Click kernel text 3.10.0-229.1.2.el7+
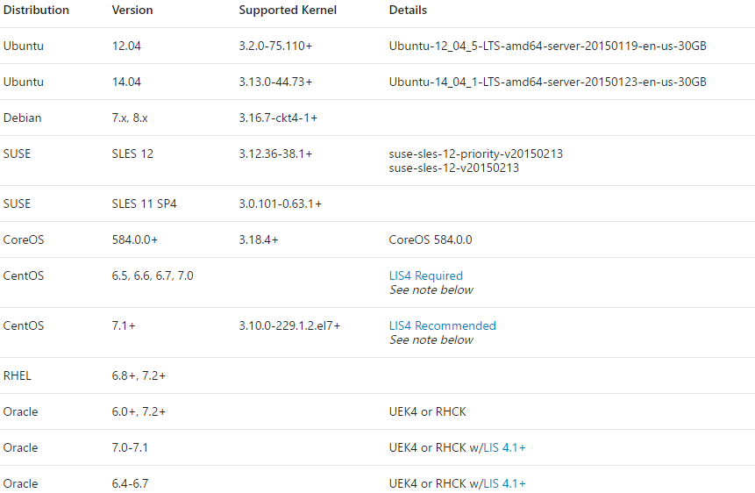755x493 pixels. [x=289, y=325]
